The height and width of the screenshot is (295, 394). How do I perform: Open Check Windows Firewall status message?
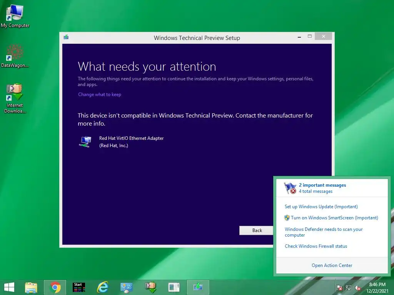[316, 246]
